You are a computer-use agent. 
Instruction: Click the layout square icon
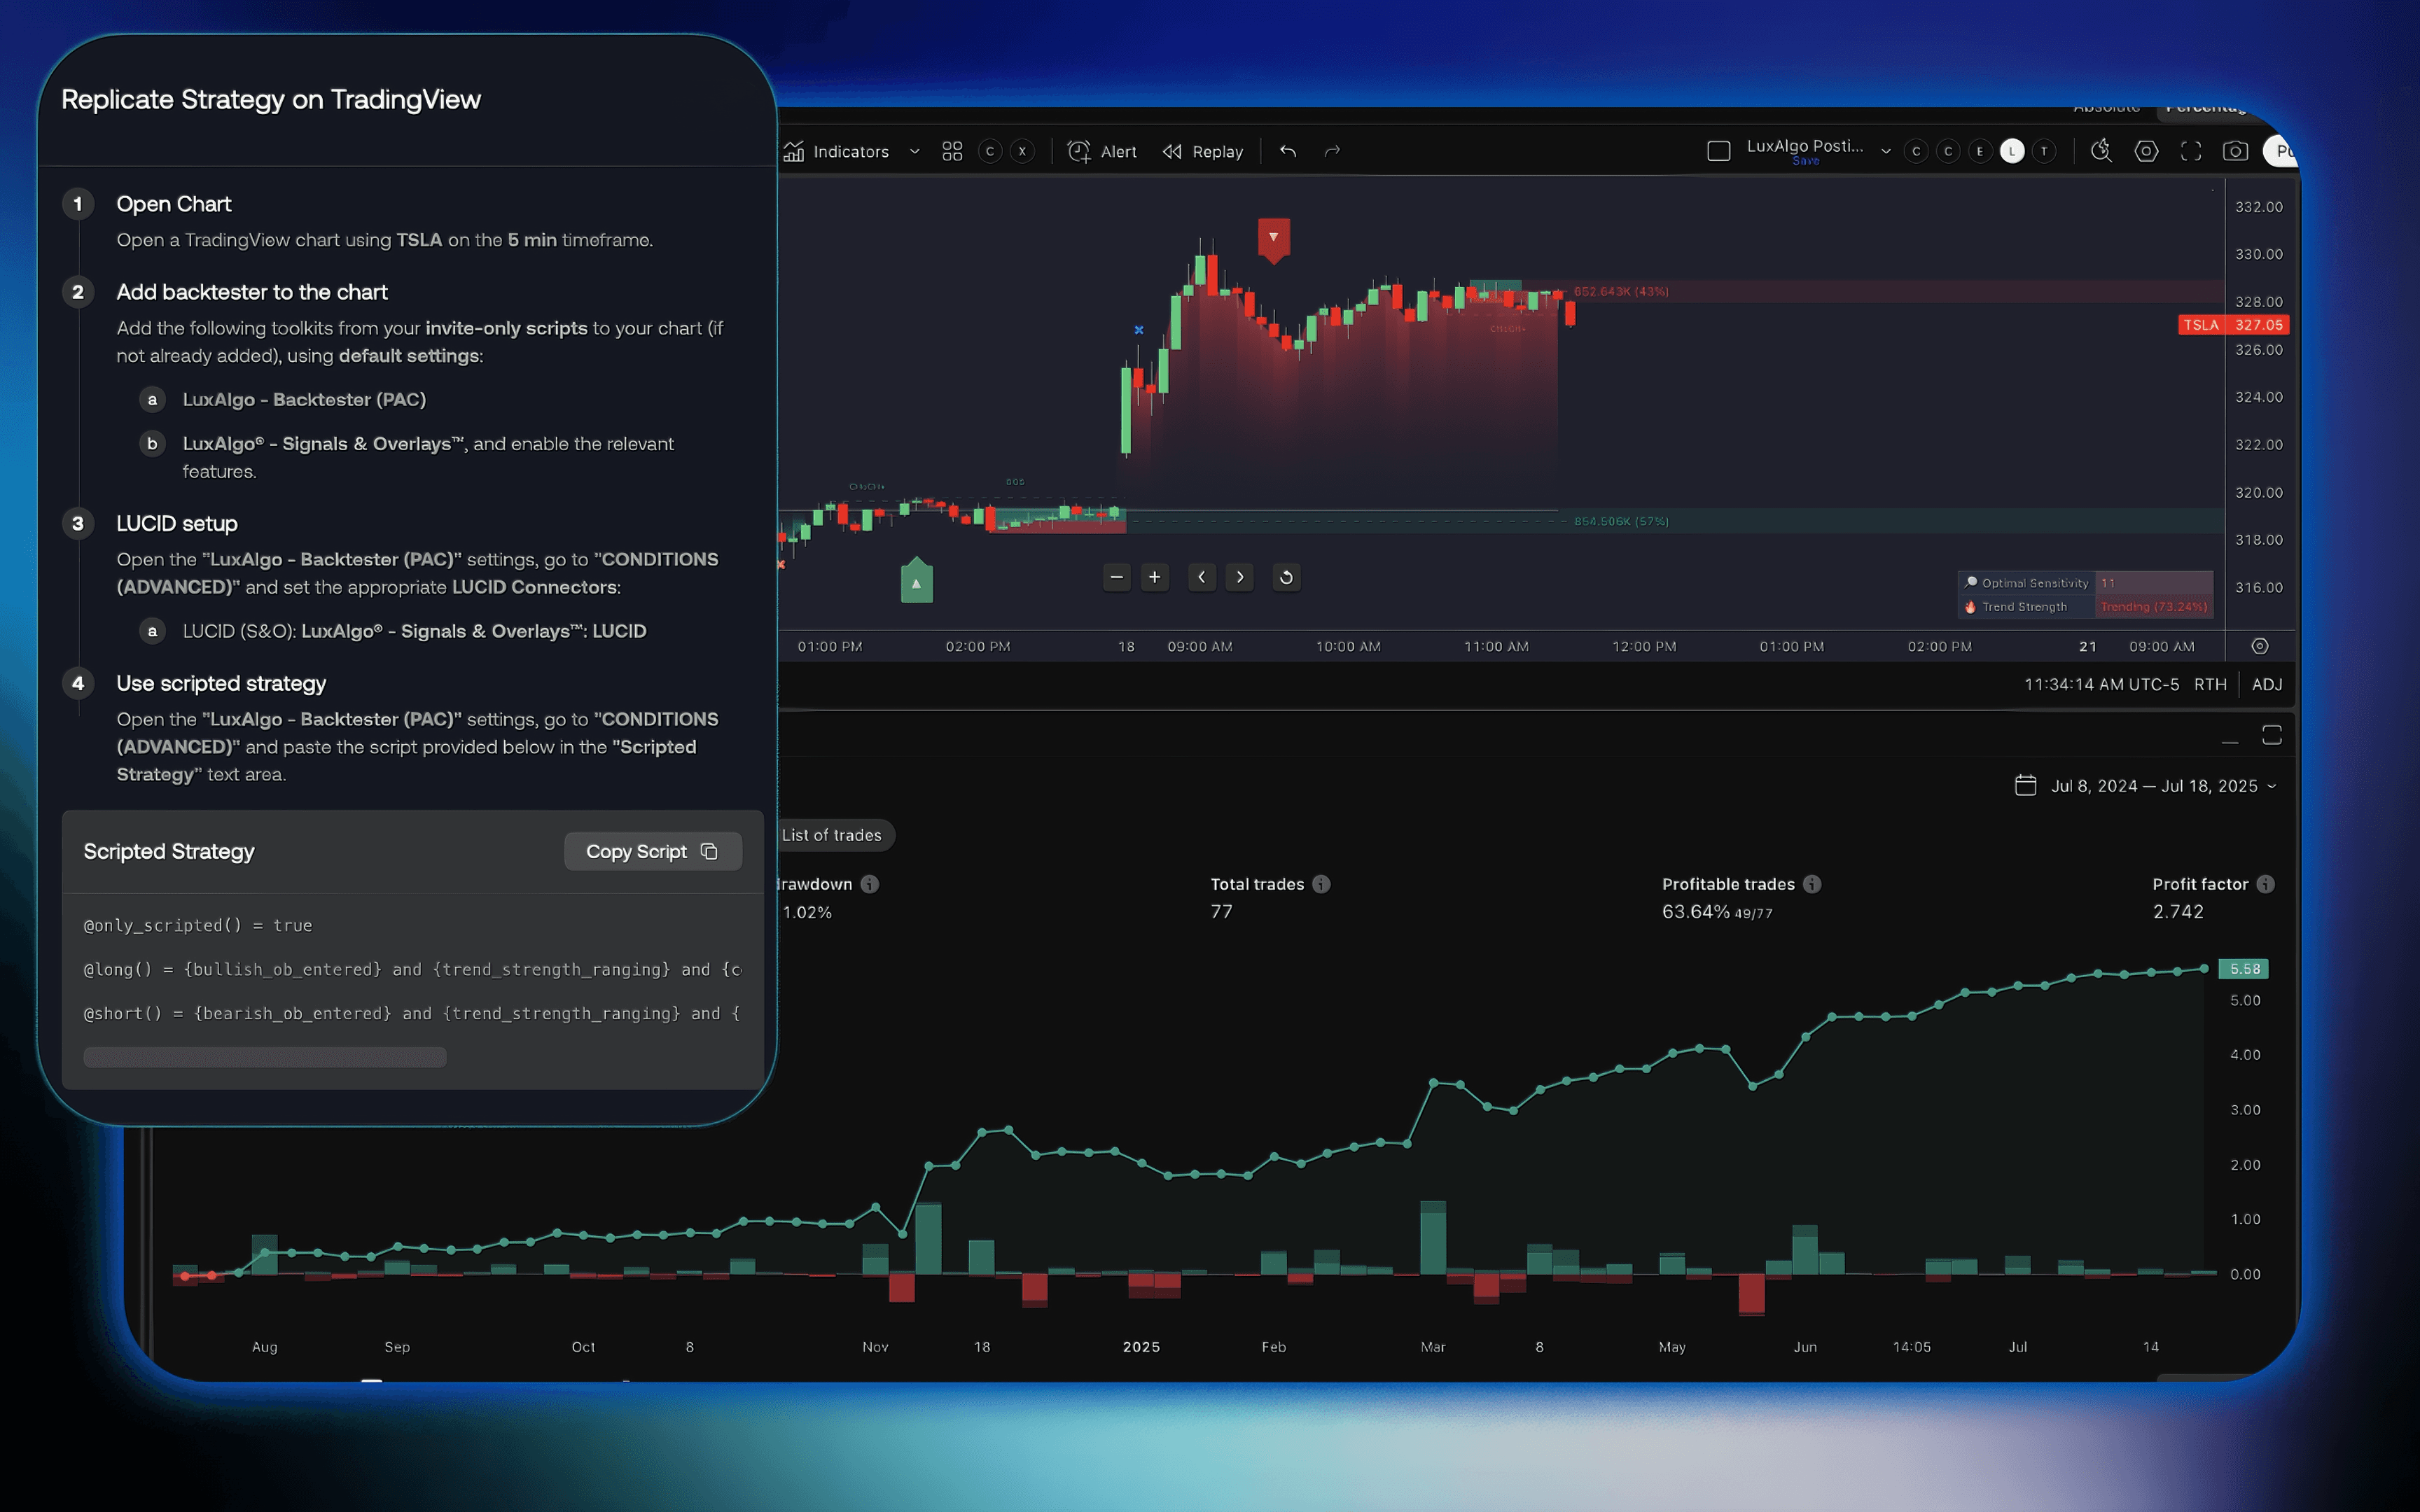1718,151
